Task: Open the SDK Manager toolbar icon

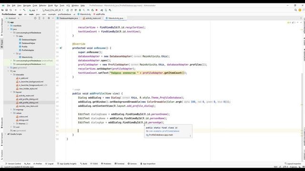Action: [x=110, y=10]
